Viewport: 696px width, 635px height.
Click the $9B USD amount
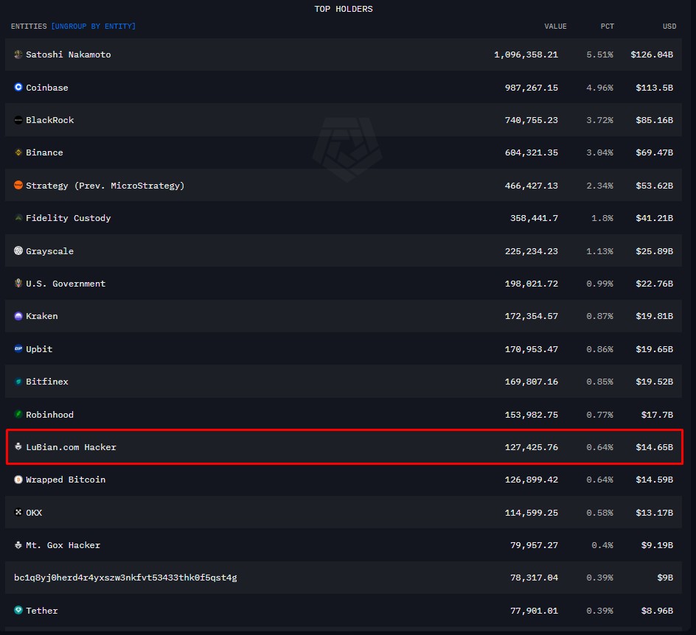pyautogui.click(x=665, y=578)
